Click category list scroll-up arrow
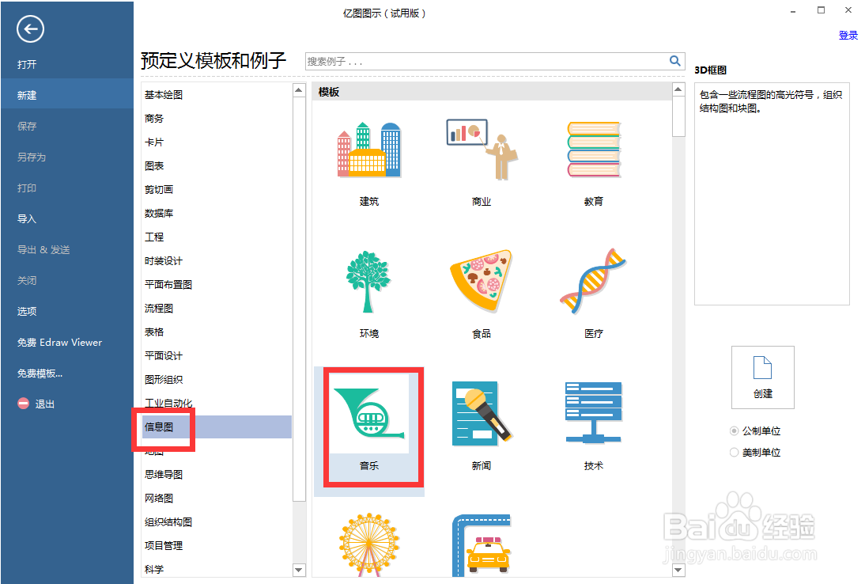This screenshot has width=865, height=584. pyautogui.click(x=298, y=90)
